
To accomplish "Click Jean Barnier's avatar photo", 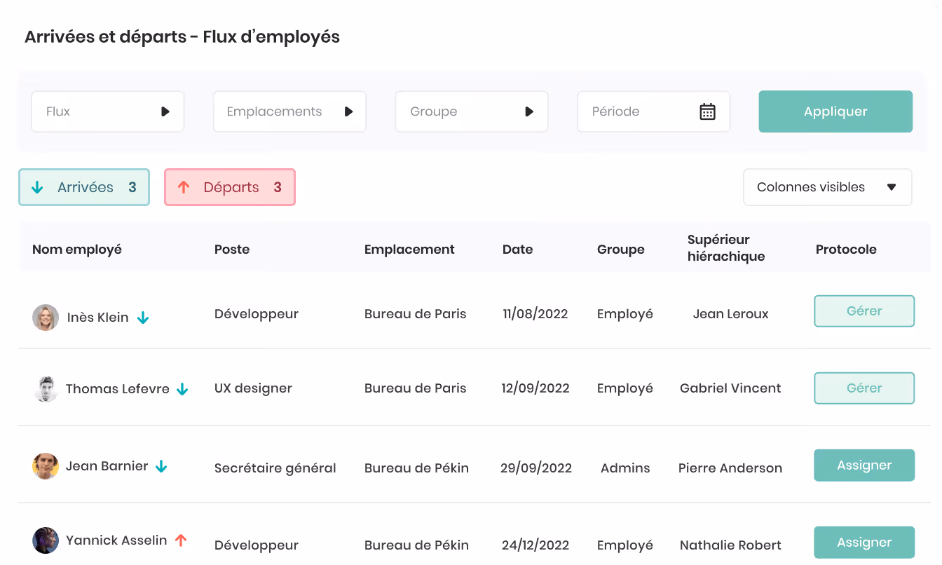I will [46, 466].
